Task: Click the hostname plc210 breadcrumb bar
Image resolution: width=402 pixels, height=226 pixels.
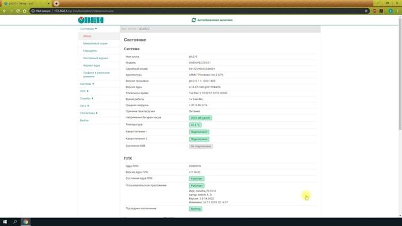Action: (220, 29)
